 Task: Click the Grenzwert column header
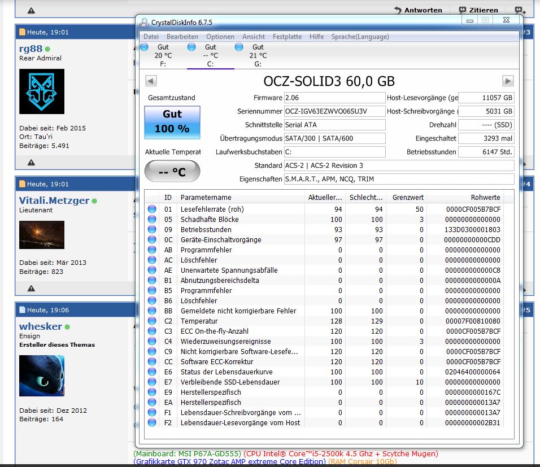point(406,197)
